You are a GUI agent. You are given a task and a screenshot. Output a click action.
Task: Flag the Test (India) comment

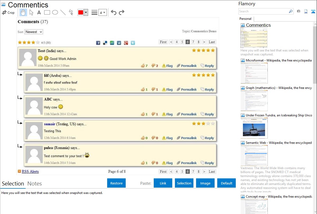click(167, 66)
